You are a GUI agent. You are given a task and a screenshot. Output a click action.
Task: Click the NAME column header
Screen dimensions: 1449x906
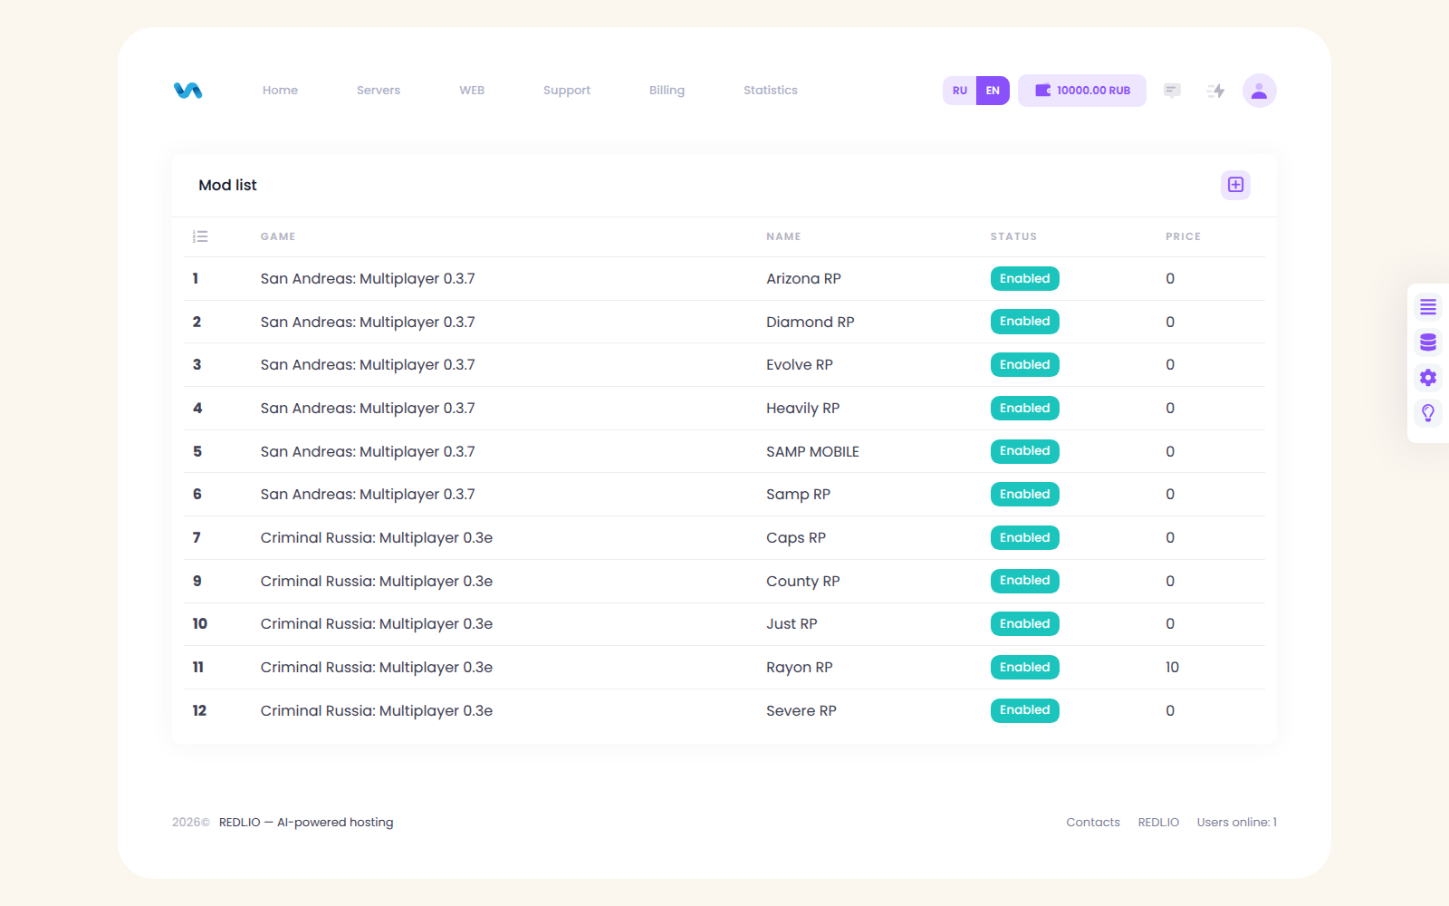tap(783, 236)
